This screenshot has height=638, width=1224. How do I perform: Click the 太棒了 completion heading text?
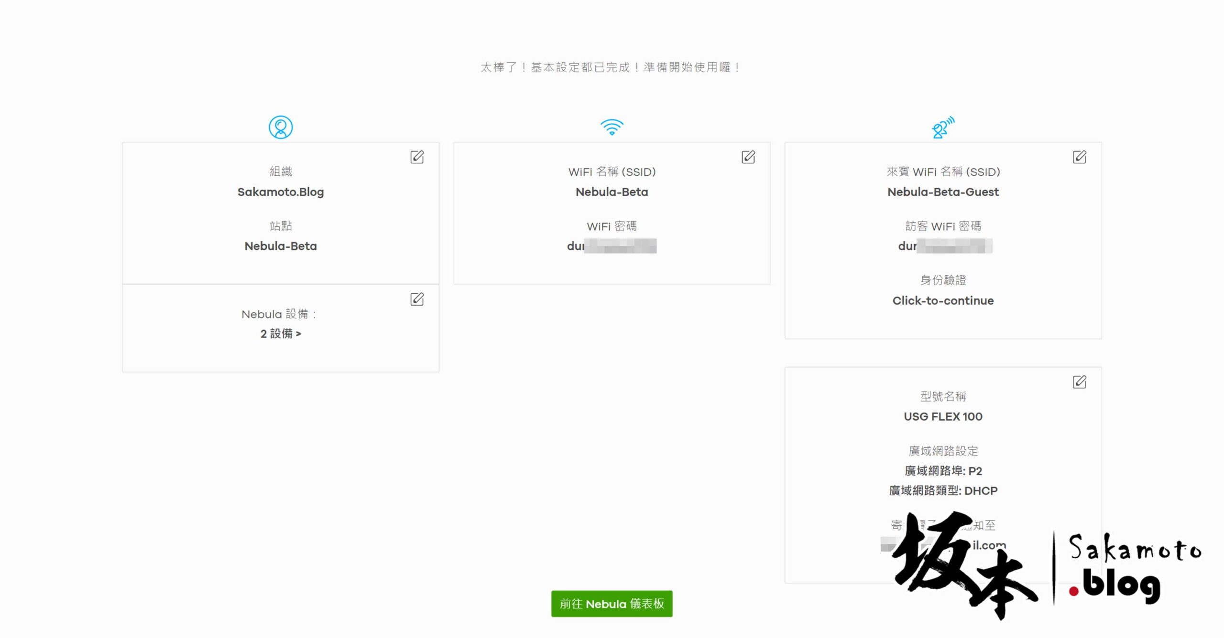pyautogui.click(x=612, y=67)
